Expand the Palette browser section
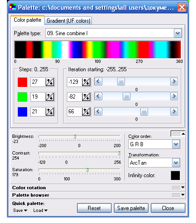Image resolution: width=196 pixels, height=223 pixels. (x=183, y=195)
